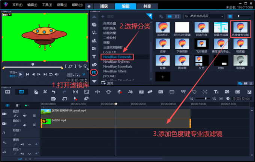
Task: Switch preview to 项目 mode
Action: [12, 72]
